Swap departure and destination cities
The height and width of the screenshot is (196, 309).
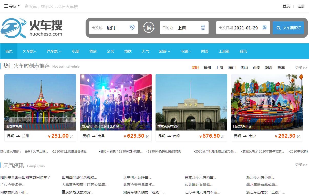[x=149, y=28]
